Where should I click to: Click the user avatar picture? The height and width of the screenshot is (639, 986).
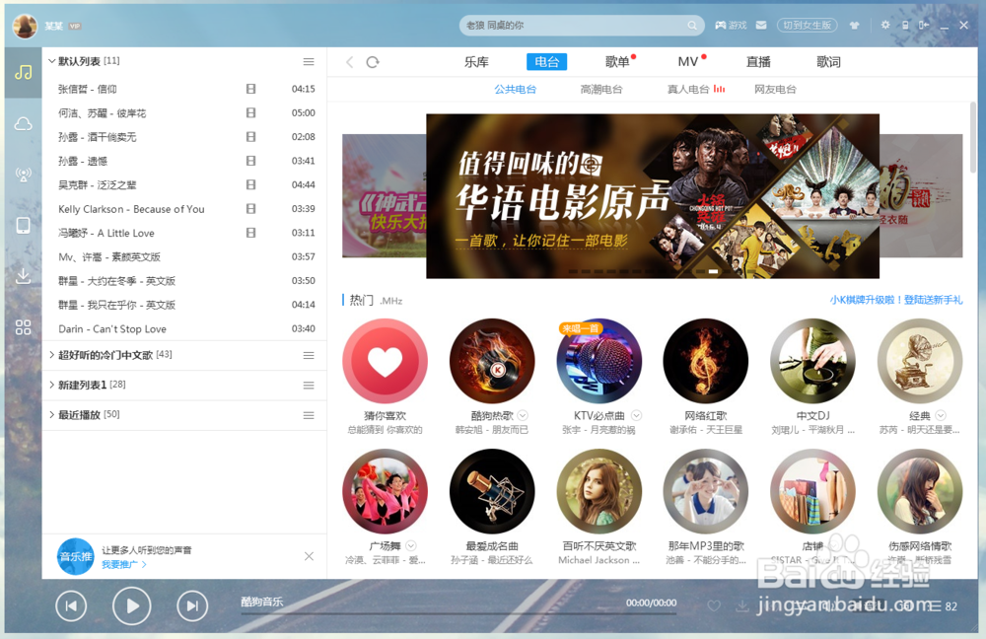point(26,26)
